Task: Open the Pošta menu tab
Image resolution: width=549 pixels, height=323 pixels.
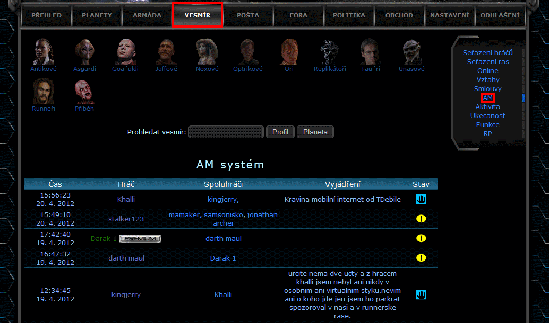Action: 248,15
